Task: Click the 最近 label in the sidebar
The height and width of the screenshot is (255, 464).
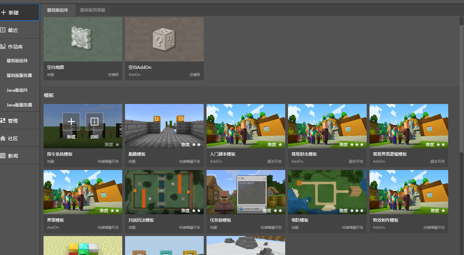Action: (x=13, y=30)
